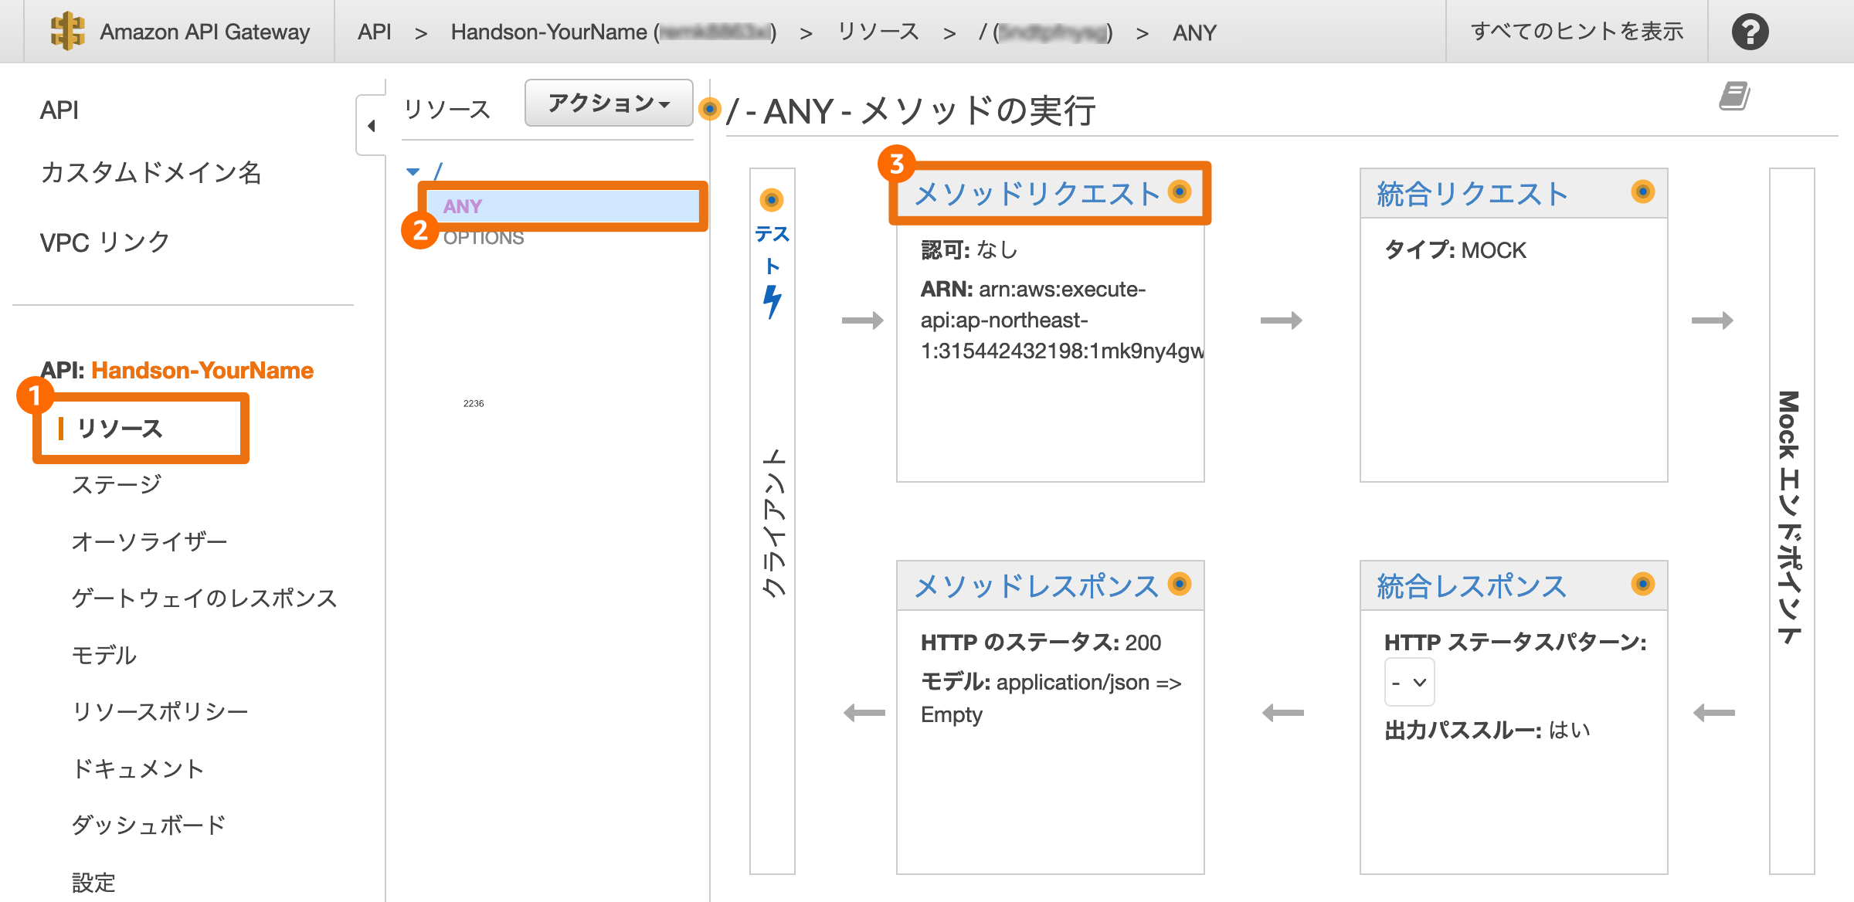
Task: Select ダッシュボード in API menu
Action: [149, 825]
